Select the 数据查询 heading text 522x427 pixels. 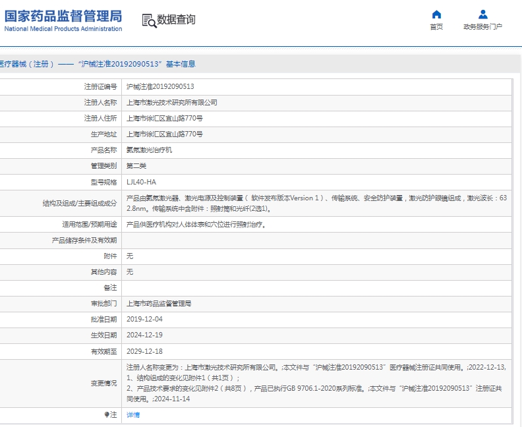[176, 20]
